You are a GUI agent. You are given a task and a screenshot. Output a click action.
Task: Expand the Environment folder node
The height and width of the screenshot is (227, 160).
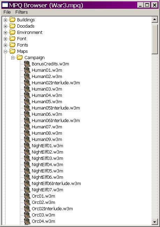(5, 33)
